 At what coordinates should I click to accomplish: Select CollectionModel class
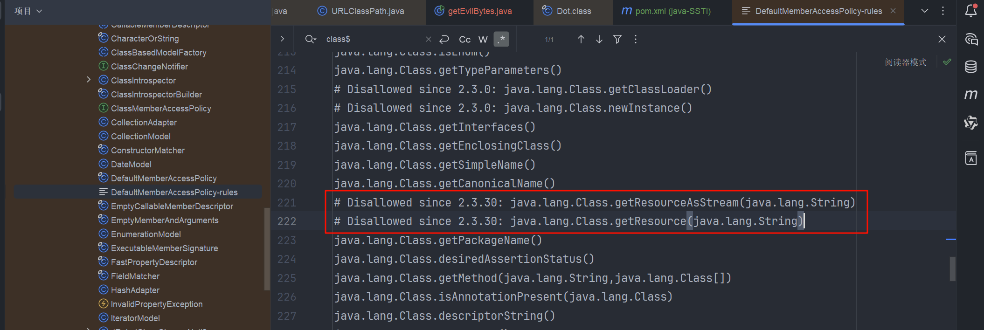[x=140, y=137]
